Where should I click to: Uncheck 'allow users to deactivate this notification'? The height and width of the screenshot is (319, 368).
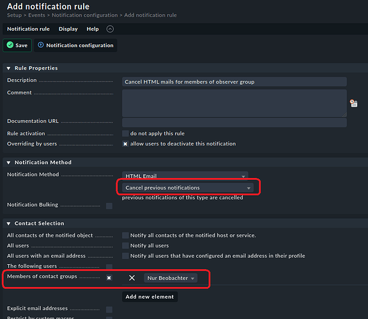point(125,144)
